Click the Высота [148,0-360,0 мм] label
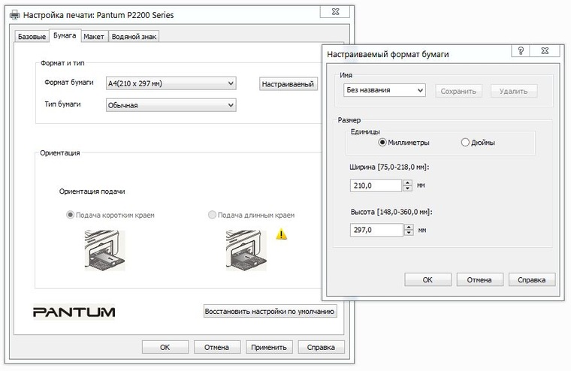This screenshot has height=371, width=571. tap(391, 212)
